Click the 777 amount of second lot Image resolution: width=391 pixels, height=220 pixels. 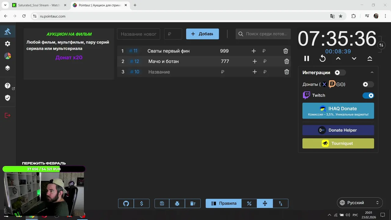225,61
